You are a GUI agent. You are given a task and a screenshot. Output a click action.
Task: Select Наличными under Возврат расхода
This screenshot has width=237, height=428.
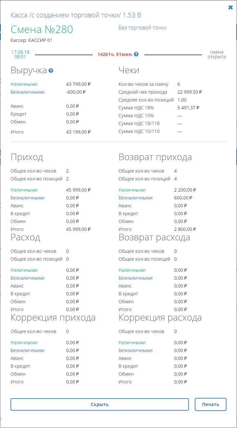tap(132, 270)
